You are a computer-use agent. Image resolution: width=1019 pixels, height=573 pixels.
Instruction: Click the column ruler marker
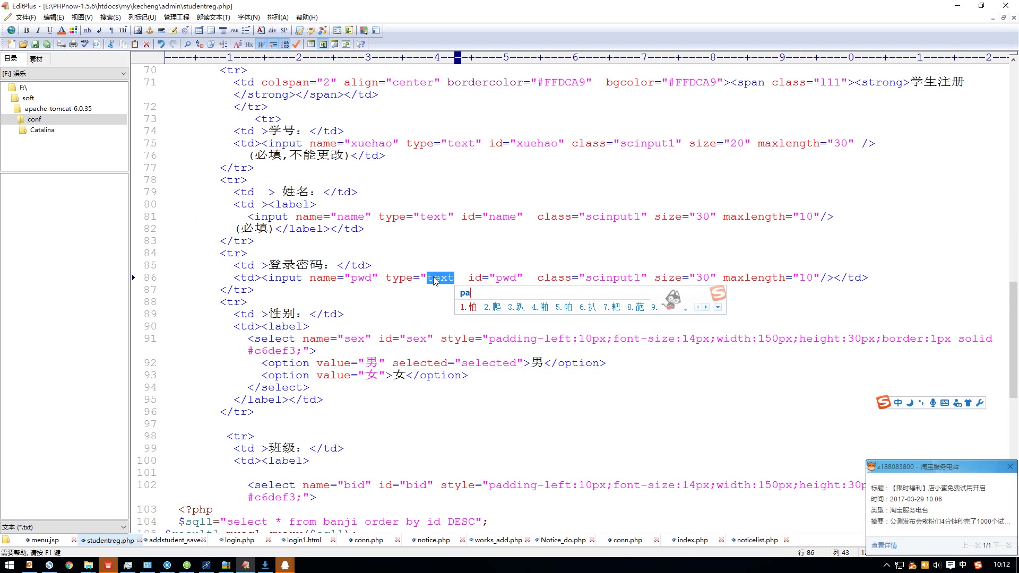click(x=457, y=57)
